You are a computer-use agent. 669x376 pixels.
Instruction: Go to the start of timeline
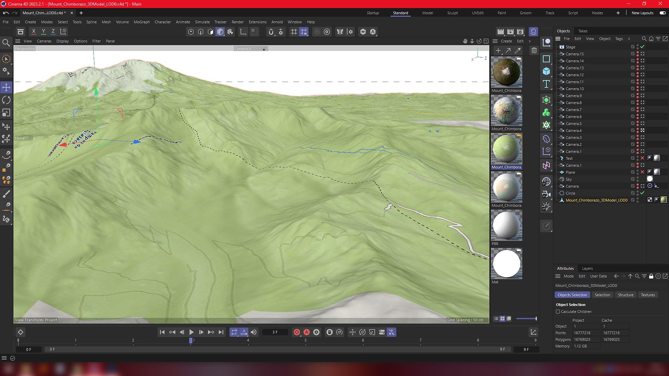coord(162,332)
